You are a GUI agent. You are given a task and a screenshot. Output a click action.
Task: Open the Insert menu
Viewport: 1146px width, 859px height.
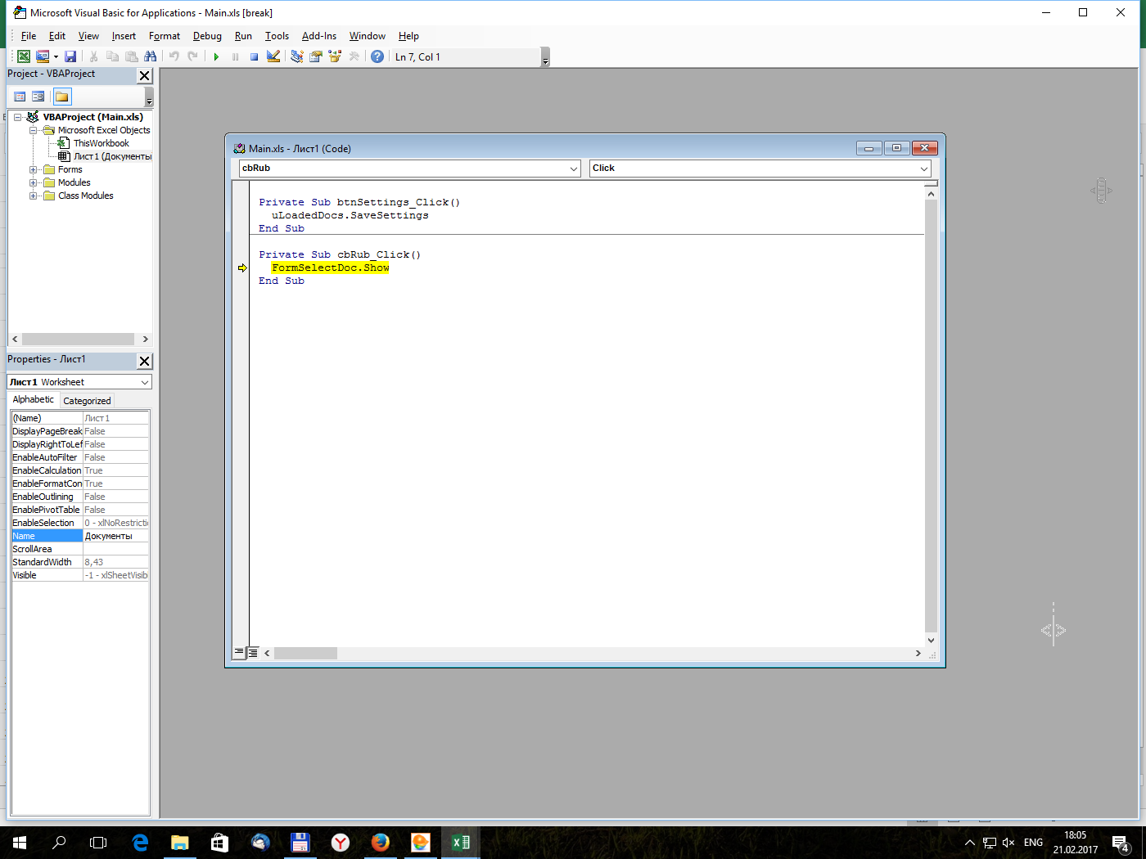click(x=124, y=36)
